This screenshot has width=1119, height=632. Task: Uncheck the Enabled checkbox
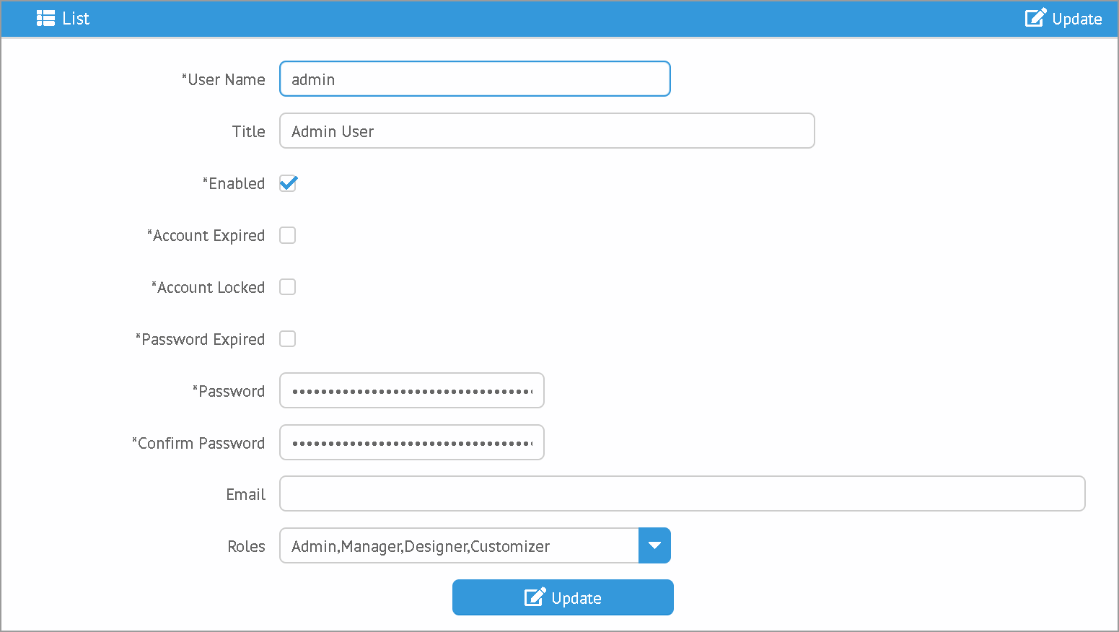pos(288,183)
